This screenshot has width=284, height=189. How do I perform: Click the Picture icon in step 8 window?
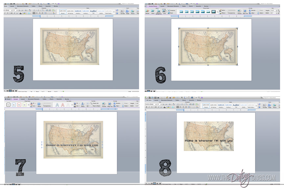(x=275, y=106)
